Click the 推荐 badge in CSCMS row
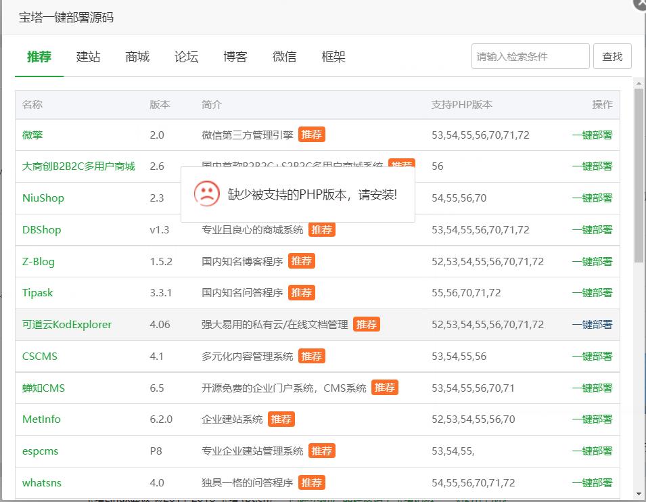646x502 pixels. 311,356
